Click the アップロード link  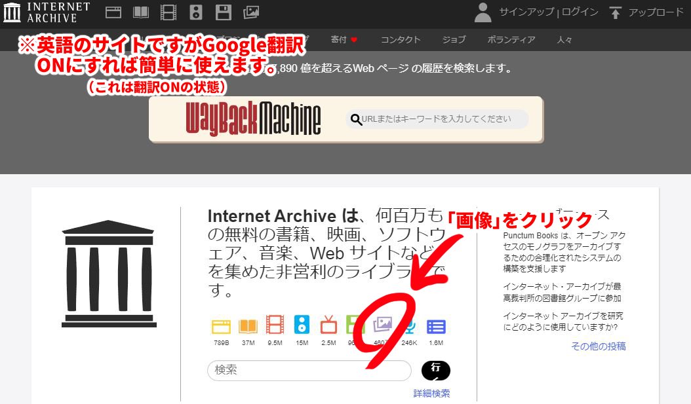[x=656, y=12]
